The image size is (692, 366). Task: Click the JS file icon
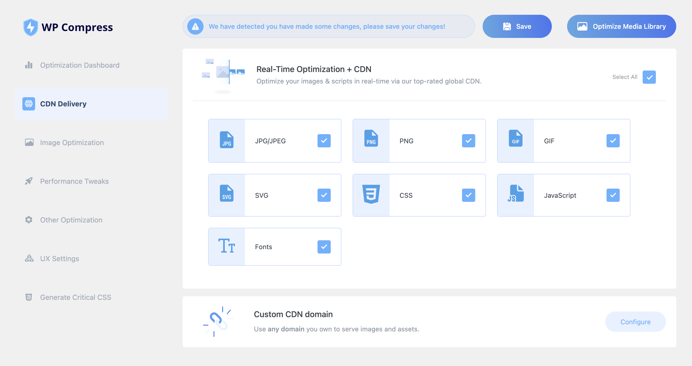(x=515, y=193)
